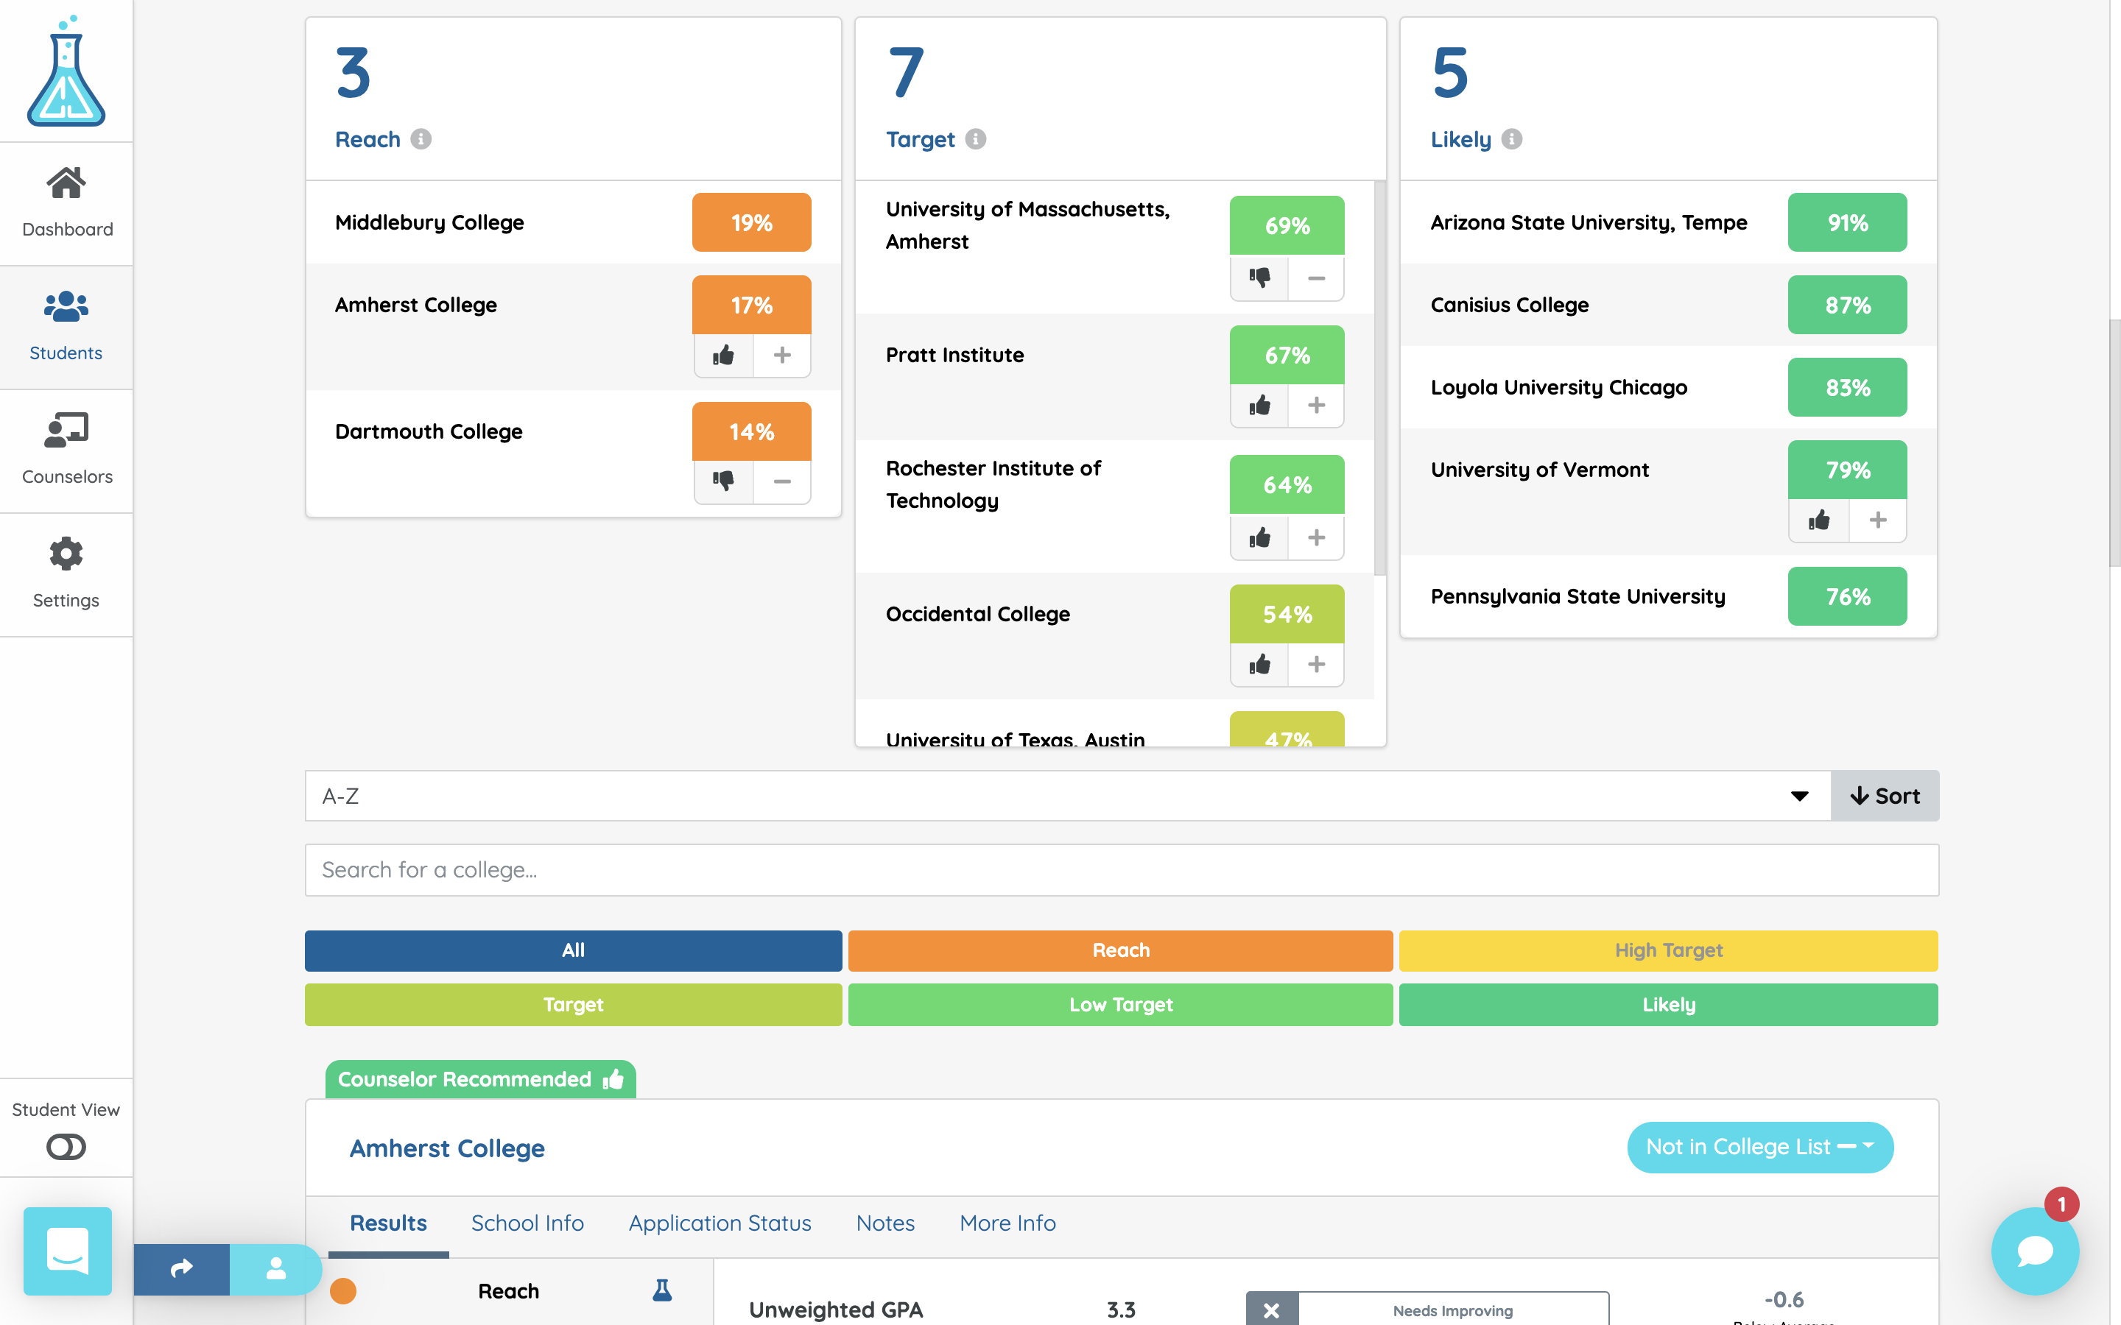Click Arizona State University 91% badge
2121x1325 pixels.
click(x=1847, y=222)
